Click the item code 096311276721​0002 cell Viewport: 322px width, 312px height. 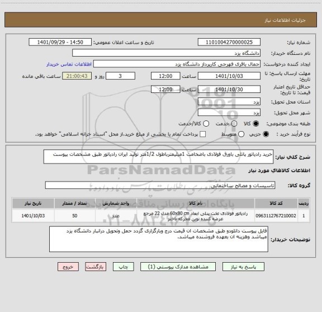pyautogui.click(x=276, y=216)
